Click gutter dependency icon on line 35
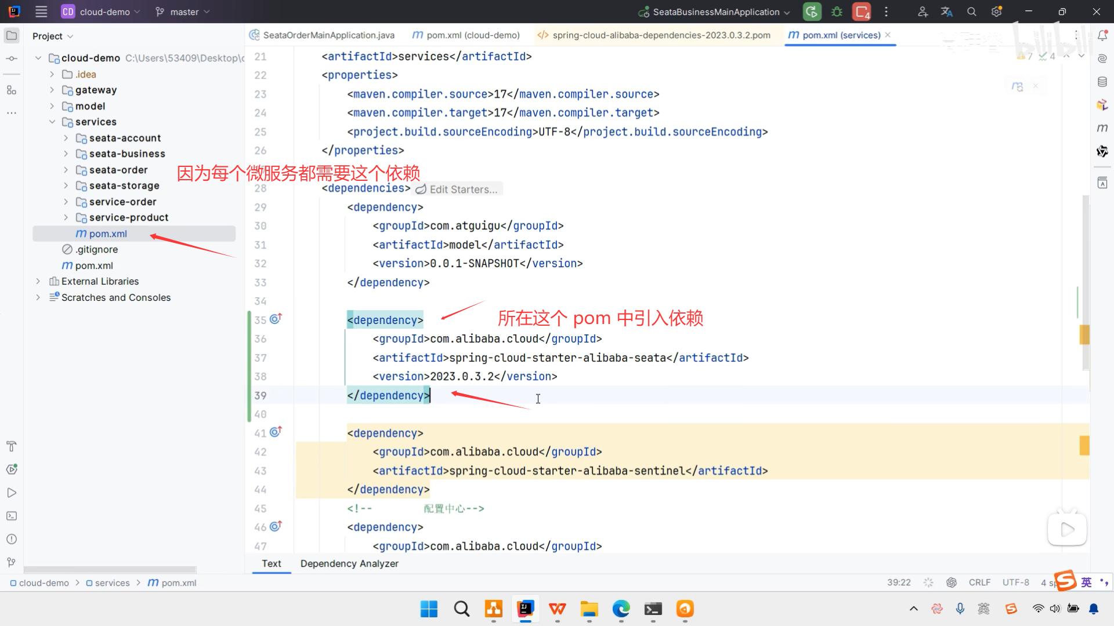Viewport: 1114px width, 626px height. coord(276,319)
